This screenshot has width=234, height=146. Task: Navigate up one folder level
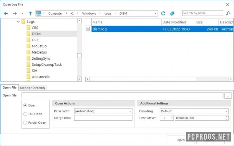[x=30, y=13]
